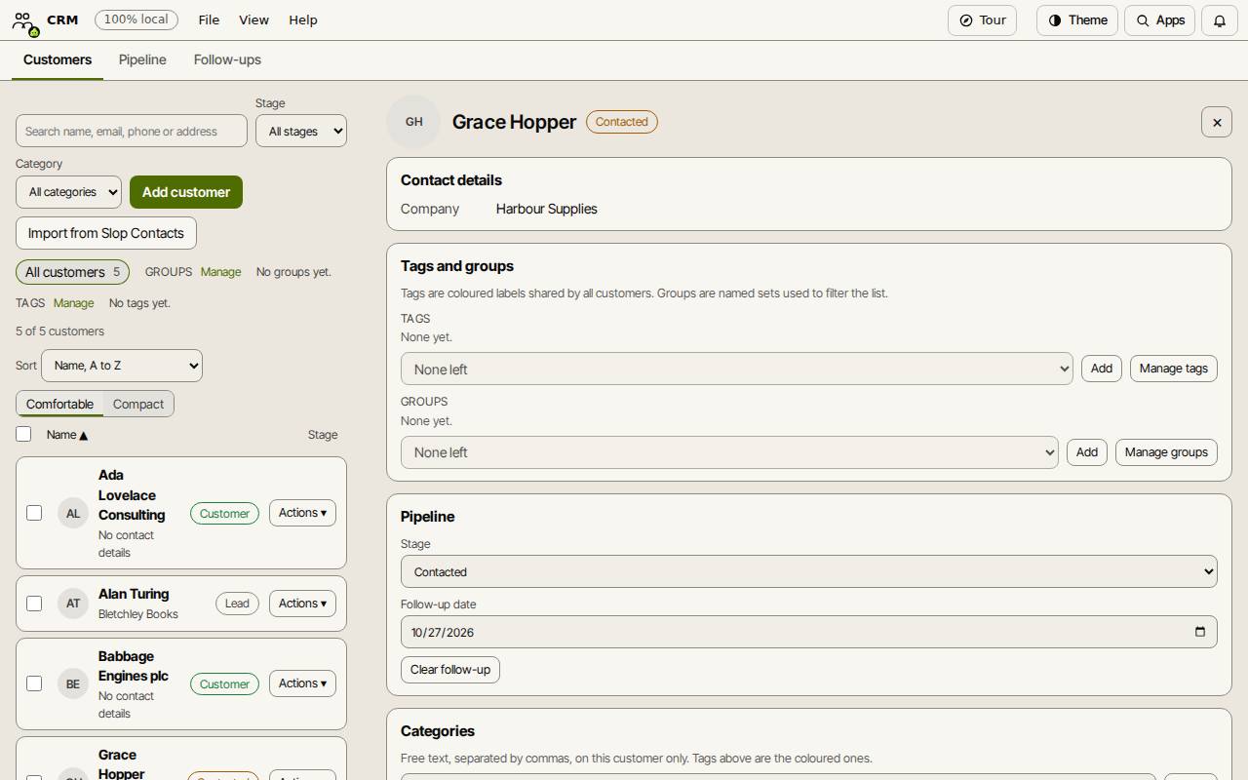Open the View menu
This screenshot has width=1248, height=780.
coord(253,20)
